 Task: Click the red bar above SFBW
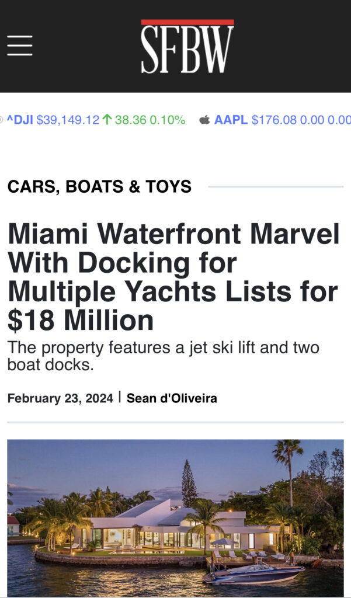(x=187, y=22)
